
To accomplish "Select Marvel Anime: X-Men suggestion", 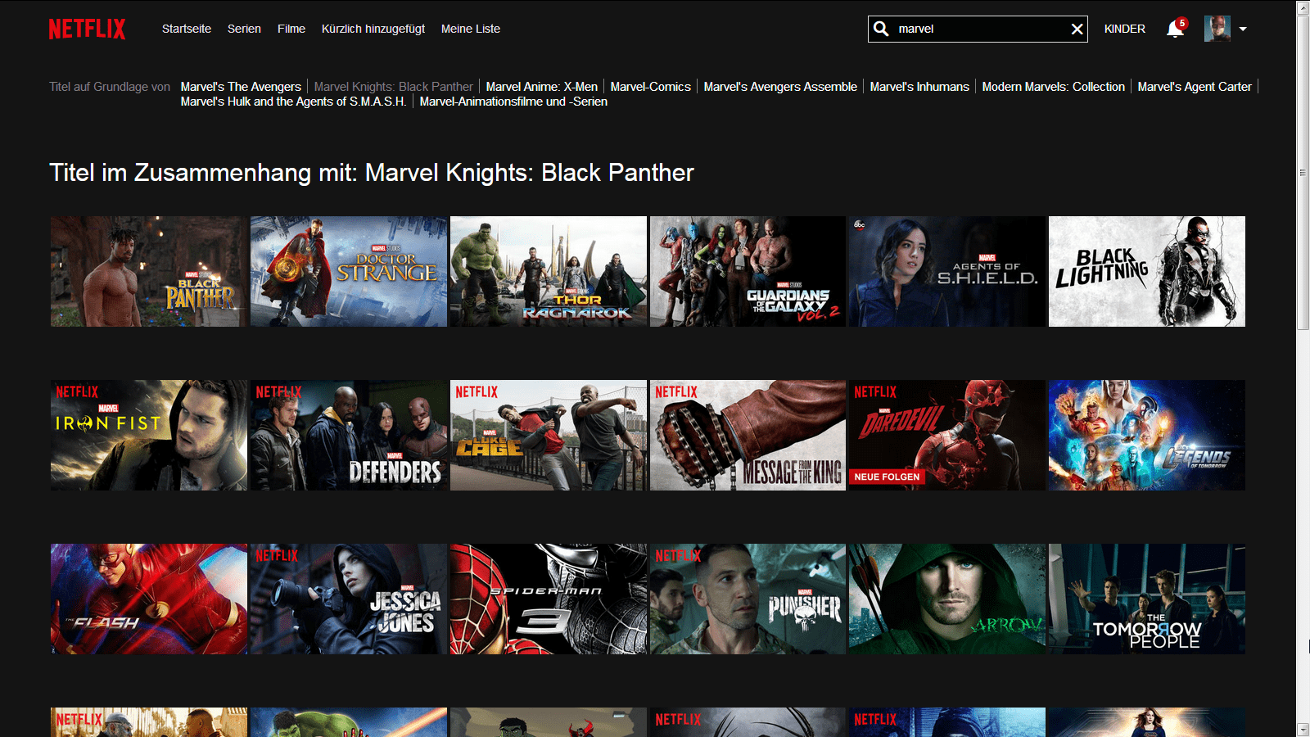I will click(542, 87).
